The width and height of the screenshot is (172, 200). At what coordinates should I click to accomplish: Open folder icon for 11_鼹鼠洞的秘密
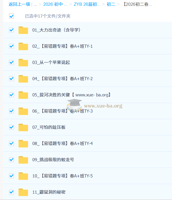click(23, 192)
